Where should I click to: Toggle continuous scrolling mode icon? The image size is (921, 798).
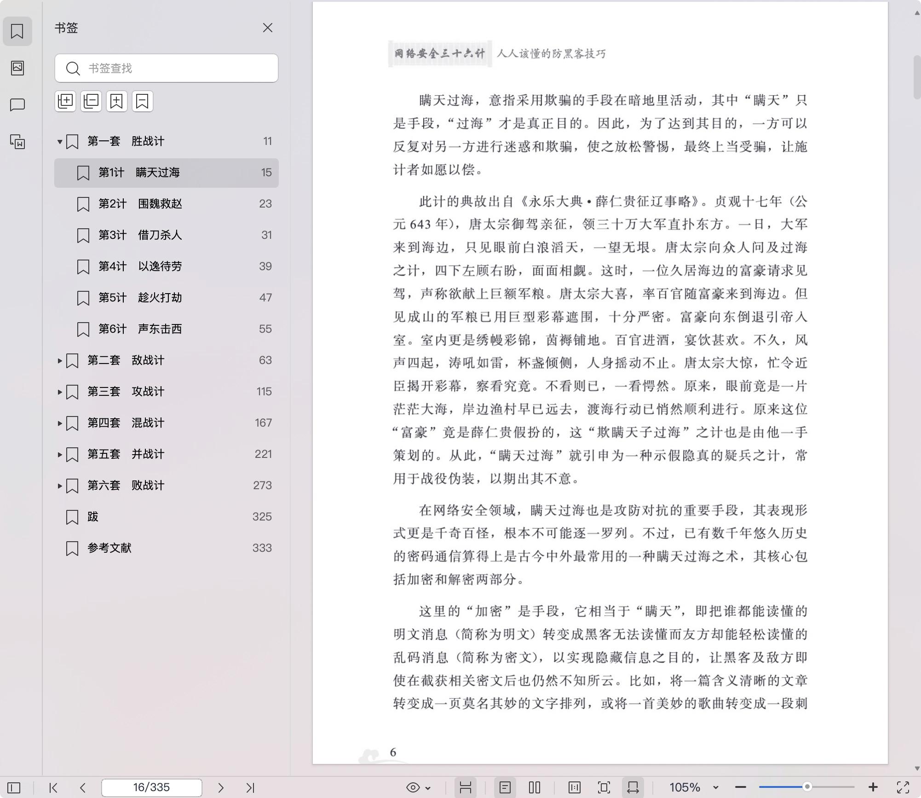(x=465, y=787)
